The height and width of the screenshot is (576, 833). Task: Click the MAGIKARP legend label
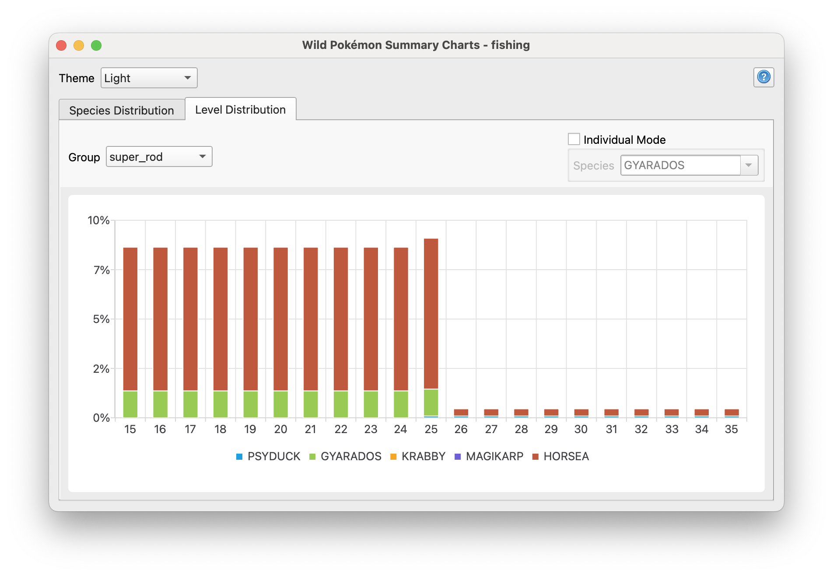pos(494,456)
